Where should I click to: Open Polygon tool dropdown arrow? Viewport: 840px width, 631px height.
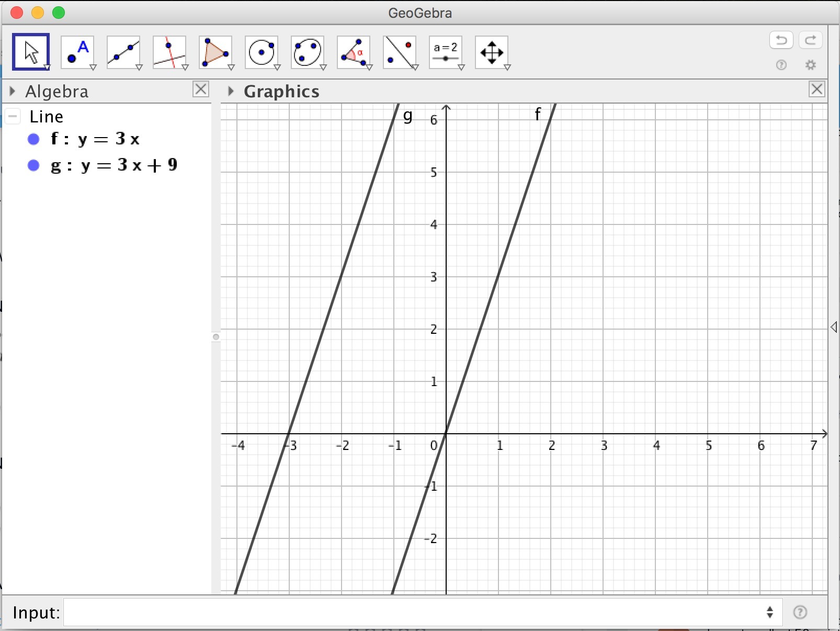(231, 67)
